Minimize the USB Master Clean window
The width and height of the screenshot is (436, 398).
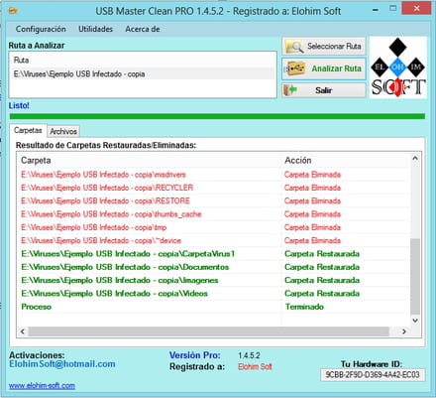click(376, 10)
